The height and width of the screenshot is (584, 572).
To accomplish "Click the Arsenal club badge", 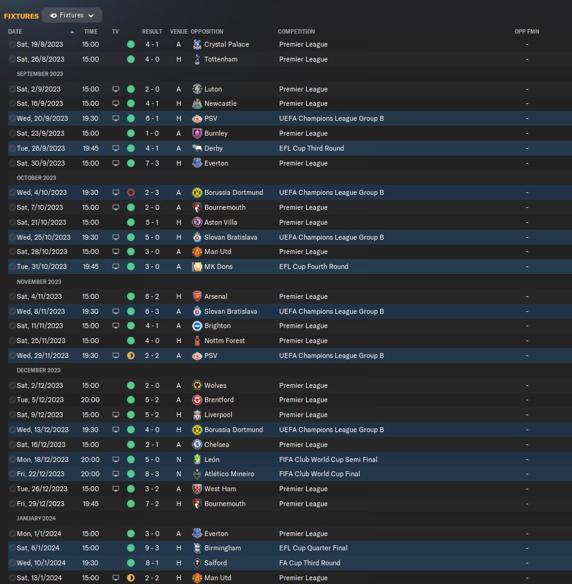I will click(197, 296).
